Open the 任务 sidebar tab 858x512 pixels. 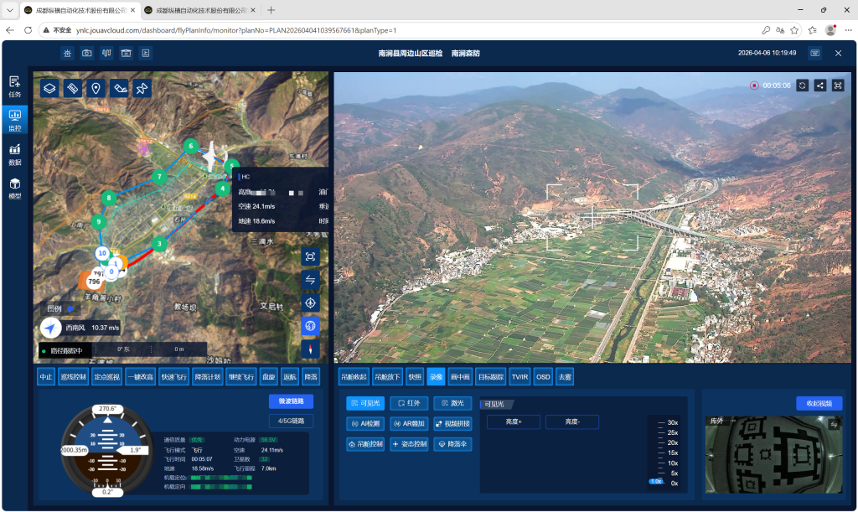(14, 85)
